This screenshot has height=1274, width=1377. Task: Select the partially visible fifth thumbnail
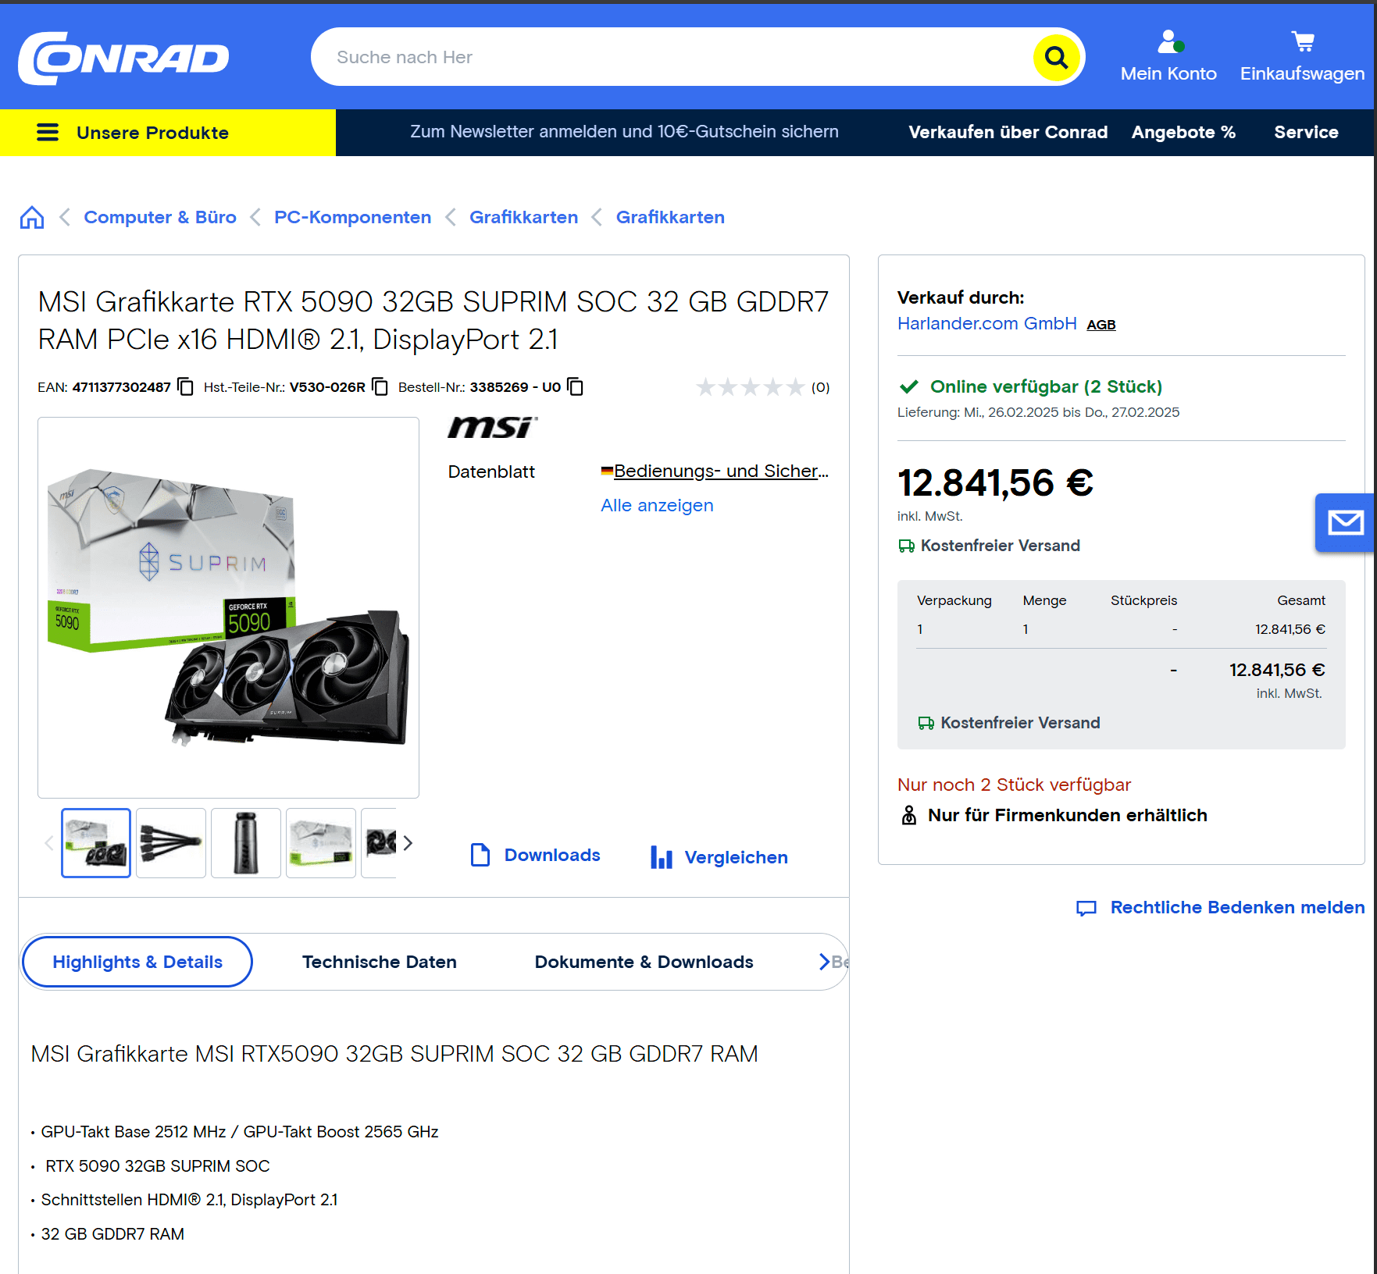tap(379, 843)
